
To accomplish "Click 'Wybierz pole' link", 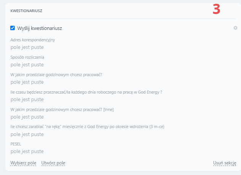I will 23,163.
